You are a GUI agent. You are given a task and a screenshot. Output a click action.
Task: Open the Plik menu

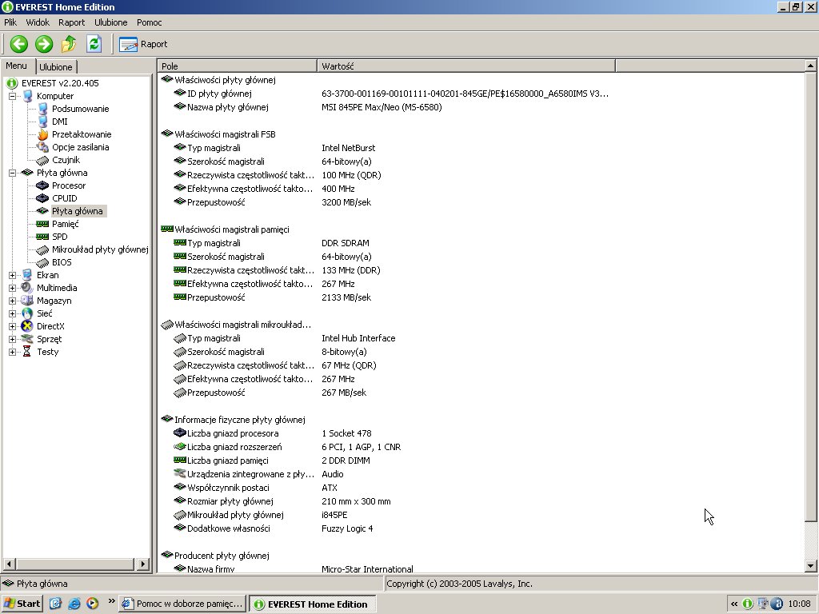click(10, 22)
